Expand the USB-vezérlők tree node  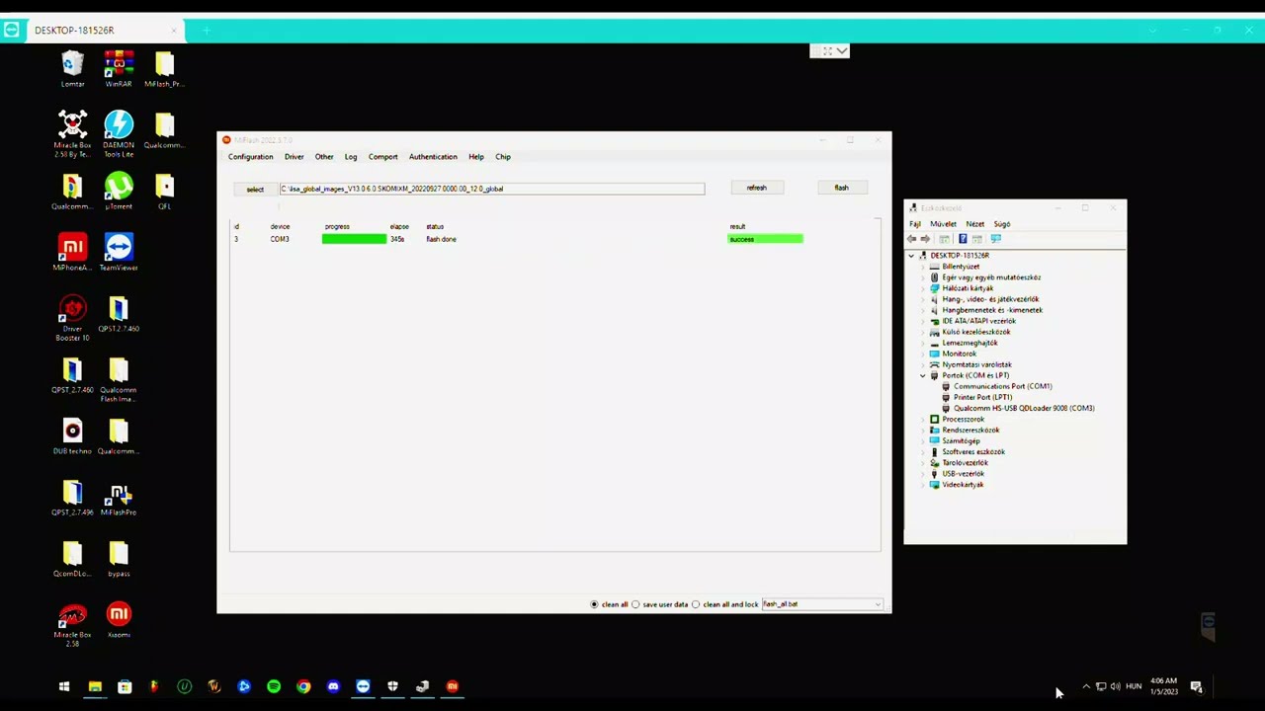(x=923, y=474)
